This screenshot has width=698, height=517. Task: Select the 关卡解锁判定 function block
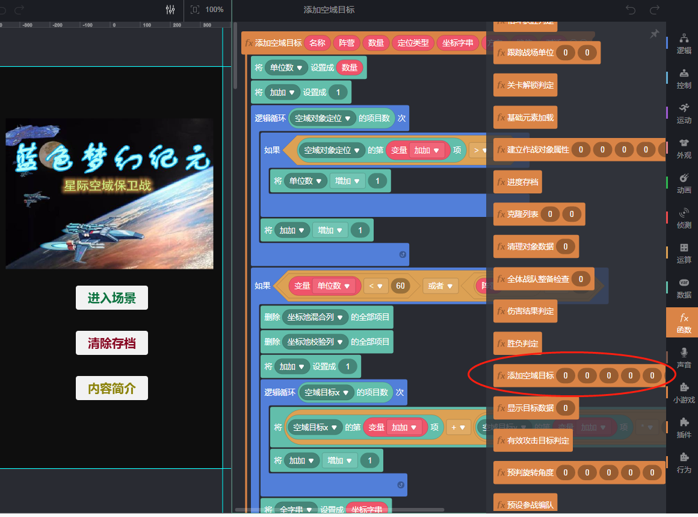pyautogui.click(x=525, y=85)
